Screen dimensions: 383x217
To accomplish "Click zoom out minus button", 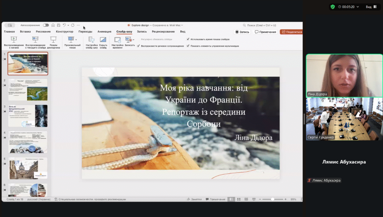I will [x=260, y=199].
